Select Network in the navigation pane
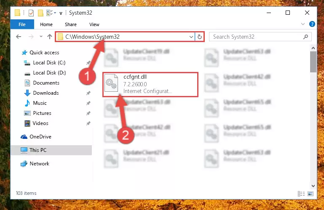324x210 pixels. 40,164
